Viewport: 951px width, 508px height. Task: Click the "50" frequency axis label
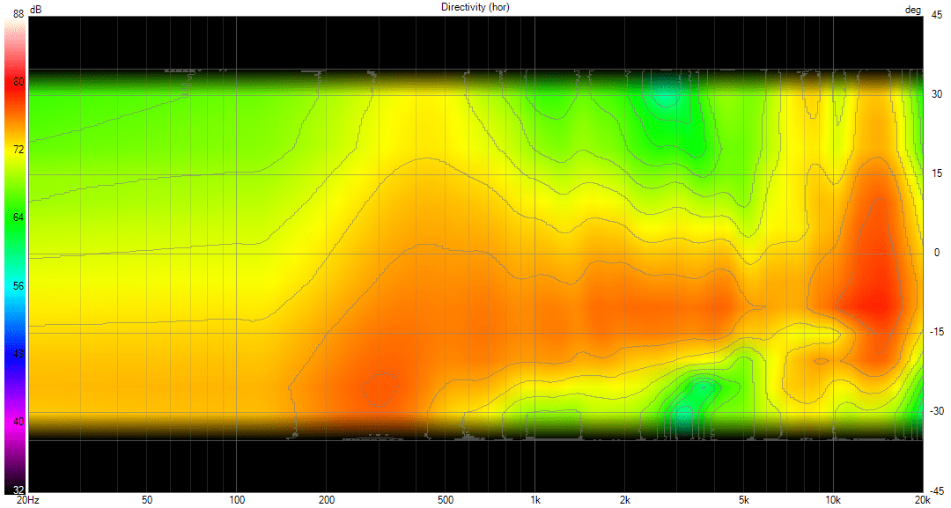(147, 500)
